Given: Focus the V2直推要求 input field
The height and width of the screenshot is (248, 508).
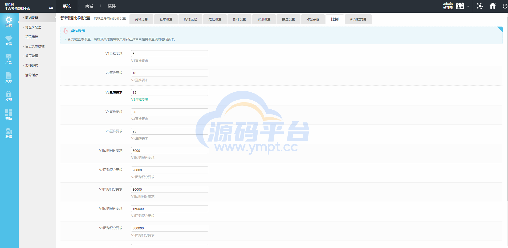Looking at the screenshot, I should coord(170,73).
